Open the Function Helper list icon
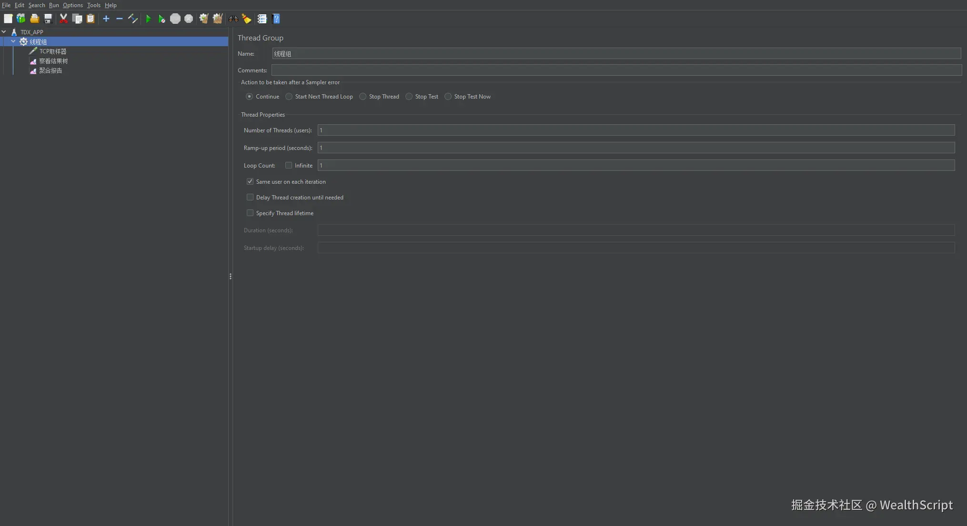967x526 pixels. pyautogui.click(x=262, y=19)
